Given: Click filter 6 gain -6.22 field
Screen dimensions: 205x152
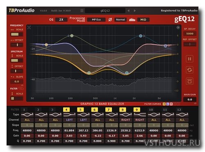Looking at the screenshot, I should click(98, 136).
